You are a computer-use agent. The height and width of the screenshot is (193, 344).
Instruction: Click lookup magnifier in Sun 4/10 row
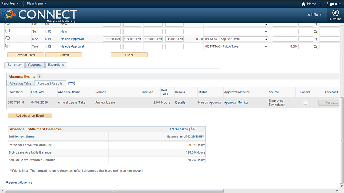point(316,32)
